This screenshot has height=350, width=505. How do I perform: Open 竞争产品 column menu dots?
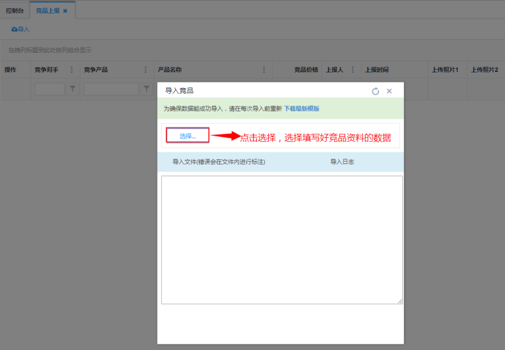(145, 70)
